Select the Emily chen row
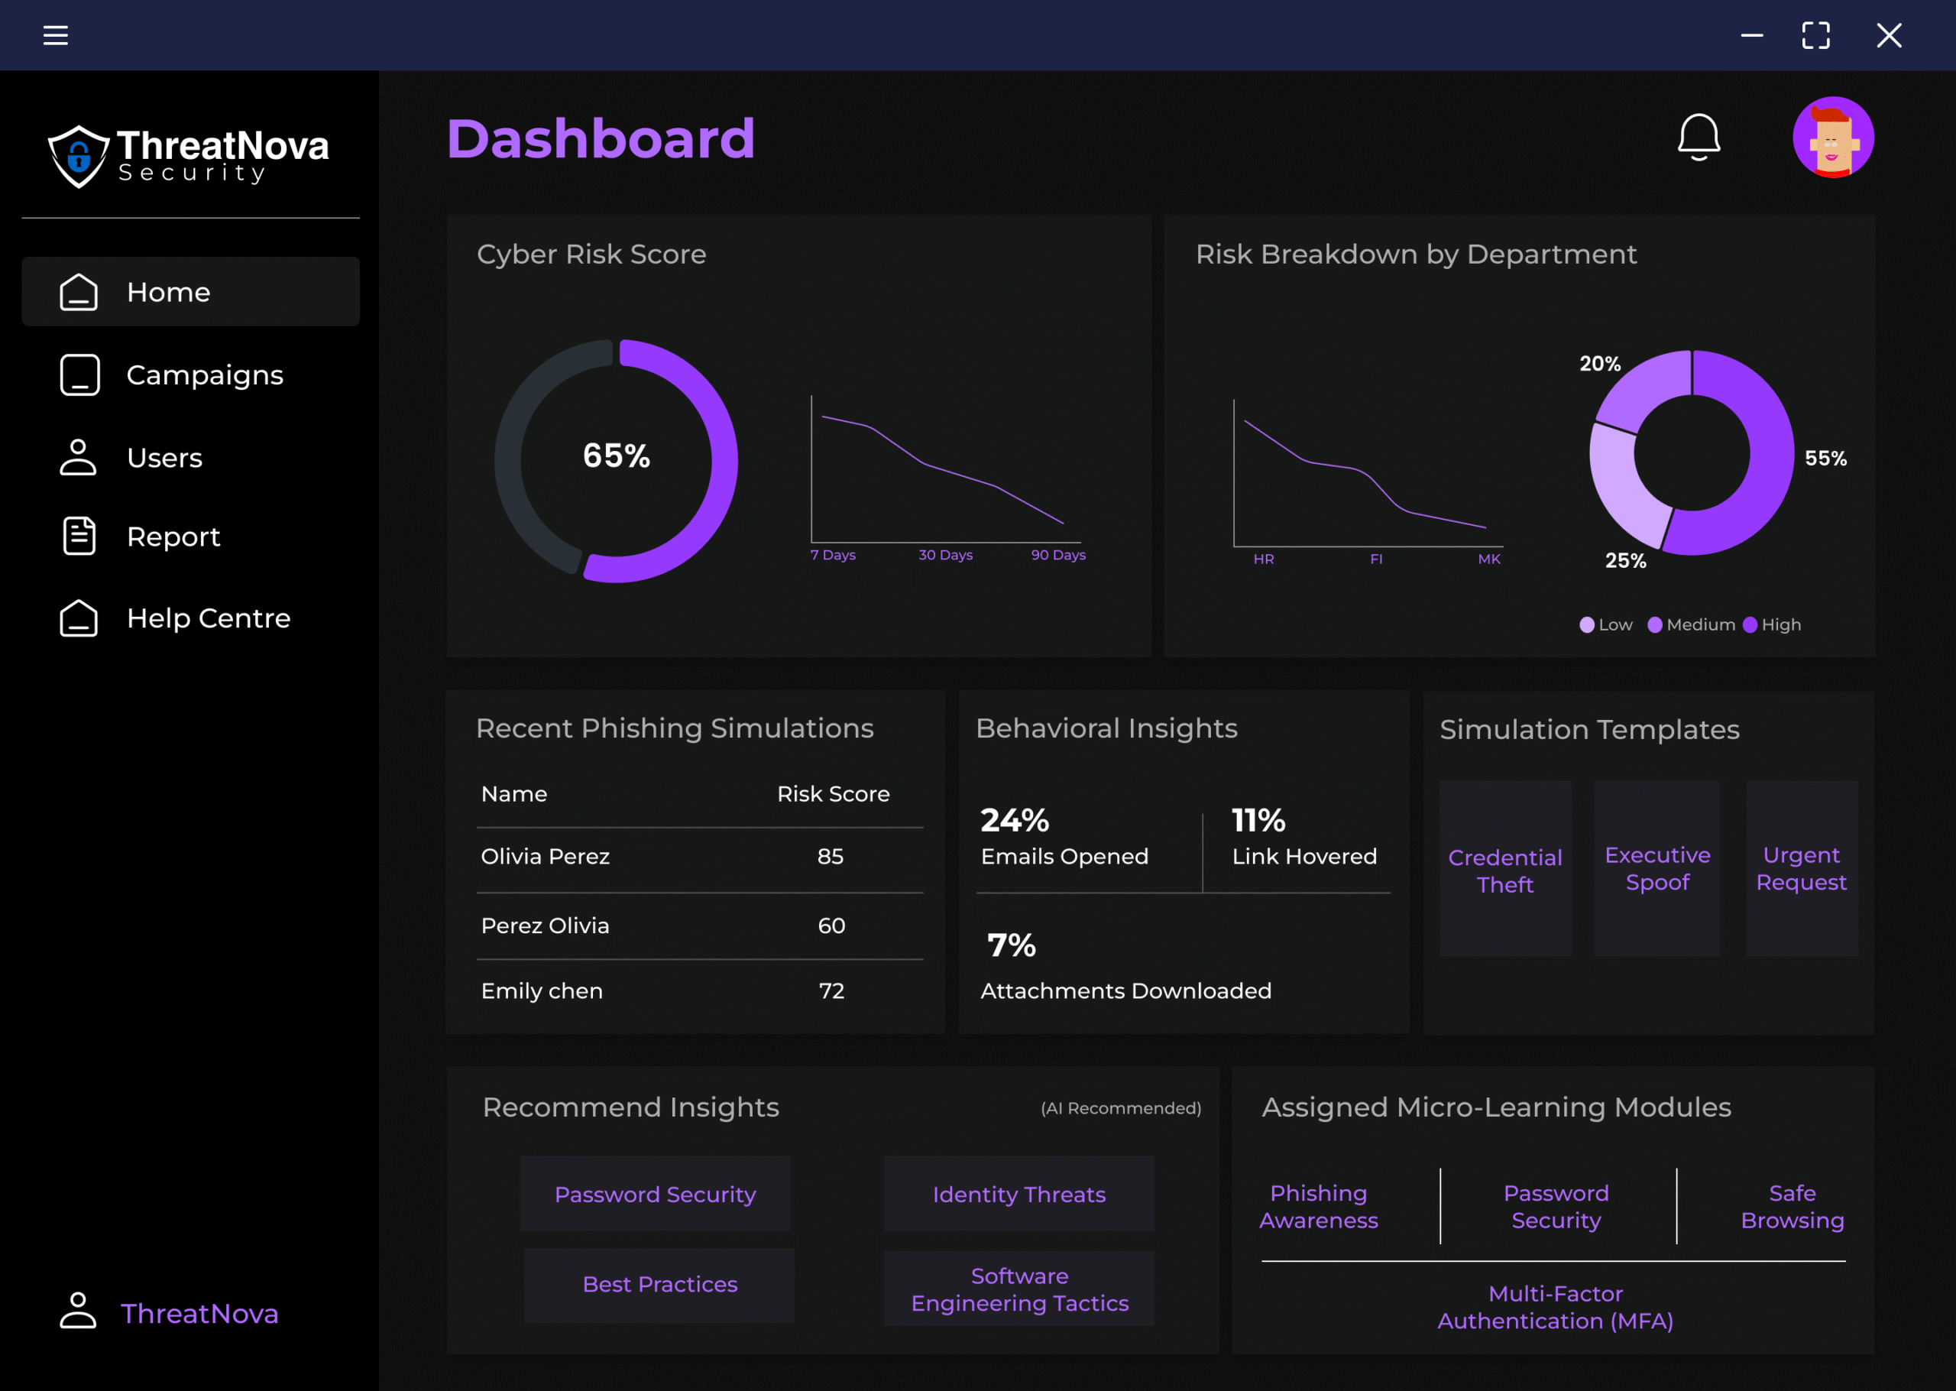 [699, 991]
